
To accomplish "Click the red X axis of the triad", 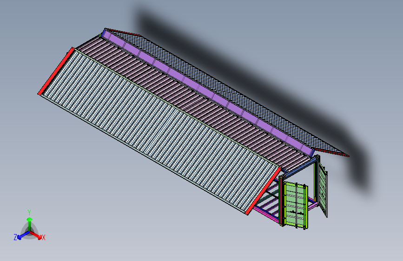I will click(x=36, y=235).
